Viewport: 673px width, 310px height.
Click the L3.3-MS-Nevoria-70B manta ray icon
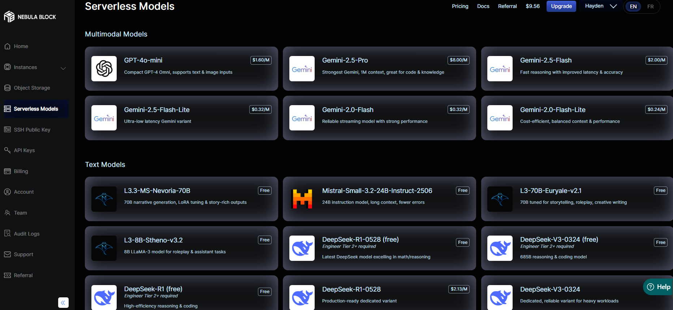(104, 199)
